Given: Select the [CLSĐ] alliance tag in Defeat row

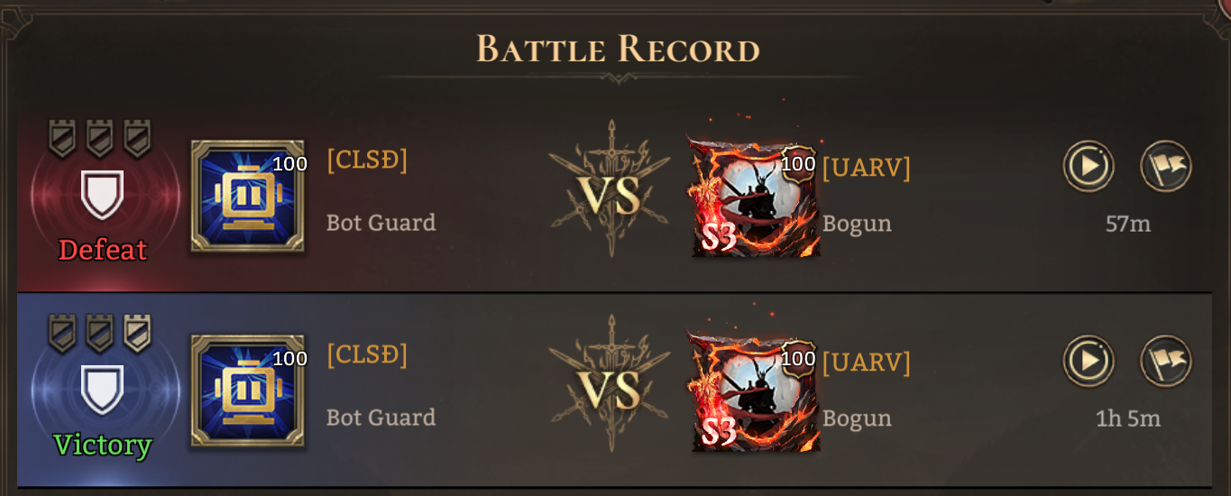Looking at the screenshot, I should (367, 160).
